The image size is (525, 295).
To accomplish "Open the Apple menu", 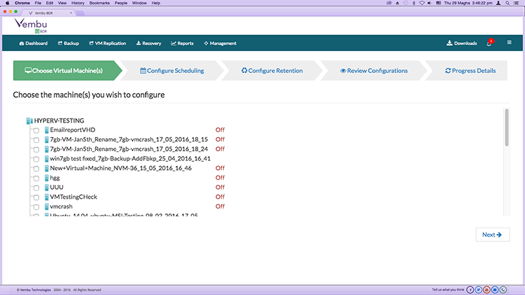I will [x=7, y=3].
